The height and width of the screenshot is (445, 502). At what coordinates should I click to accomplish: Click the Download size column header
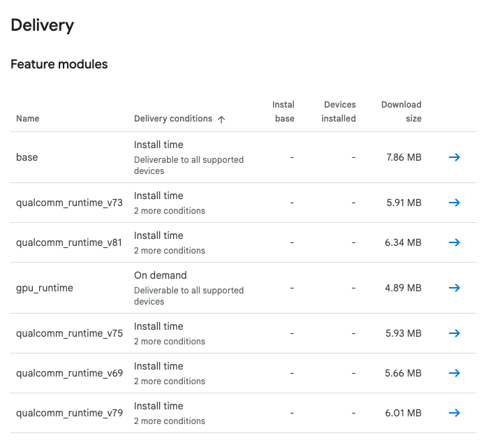(x=401, y=112)
